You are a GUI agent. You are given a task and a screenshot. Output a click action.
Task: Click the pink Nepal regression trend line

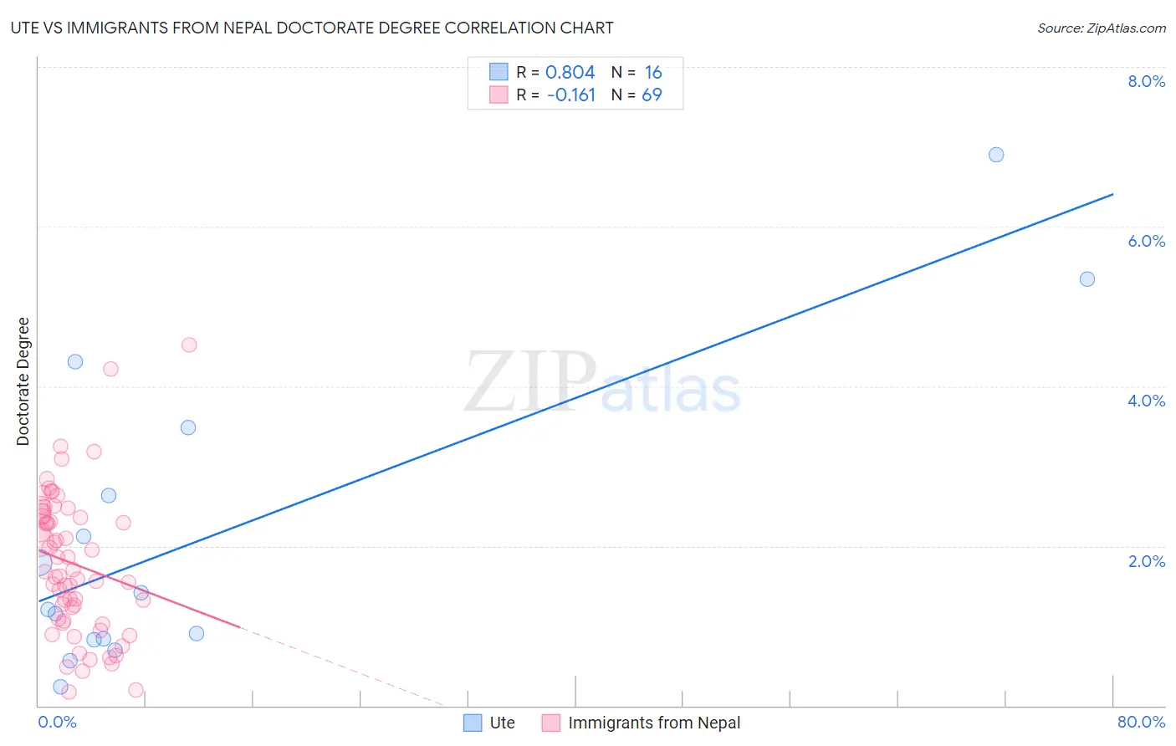click(x=139, y=589)
